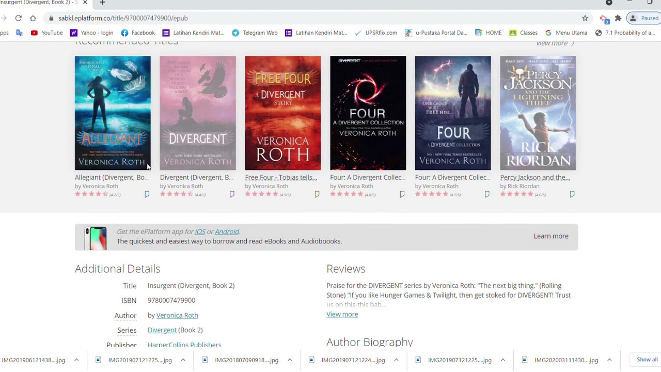Bookmark the blue Four: A Divergent Collection title
Viewport: 661px width, 372px height.
coord(487,194)
